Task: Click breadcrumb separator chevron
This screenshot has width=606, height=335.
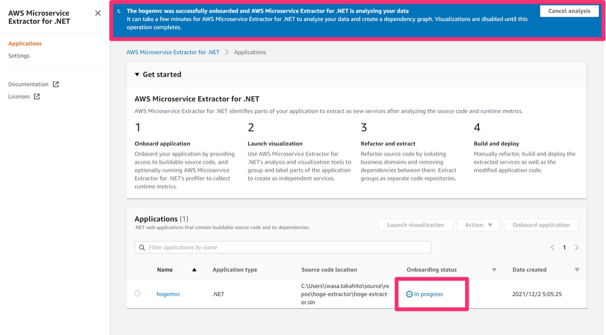Action: [x=227, y=52]
